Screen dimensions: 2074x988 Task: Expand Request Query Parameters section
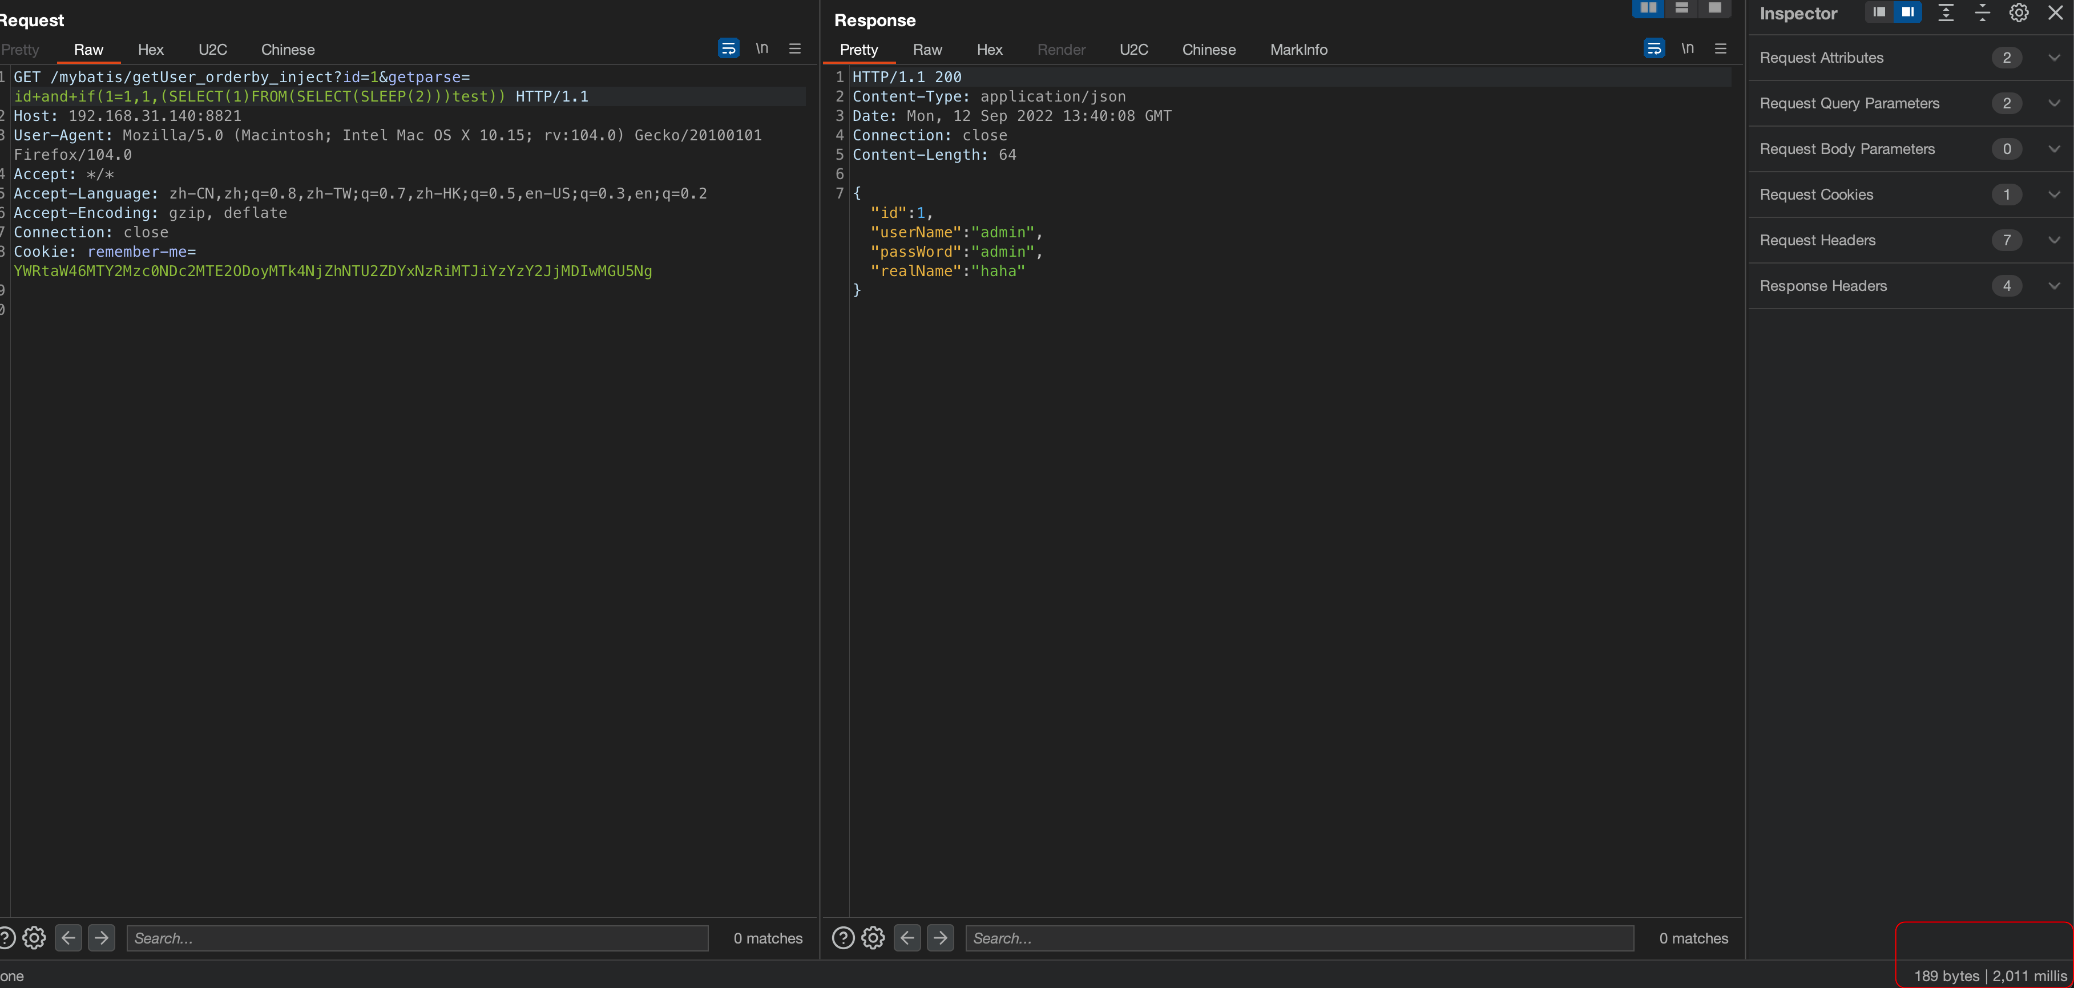(2054, 103)
